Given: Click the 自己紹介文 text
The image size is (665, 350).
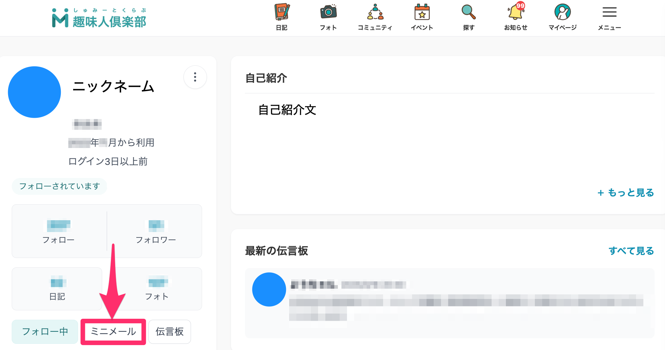Looking at the screenshot, I should (287, 110).
